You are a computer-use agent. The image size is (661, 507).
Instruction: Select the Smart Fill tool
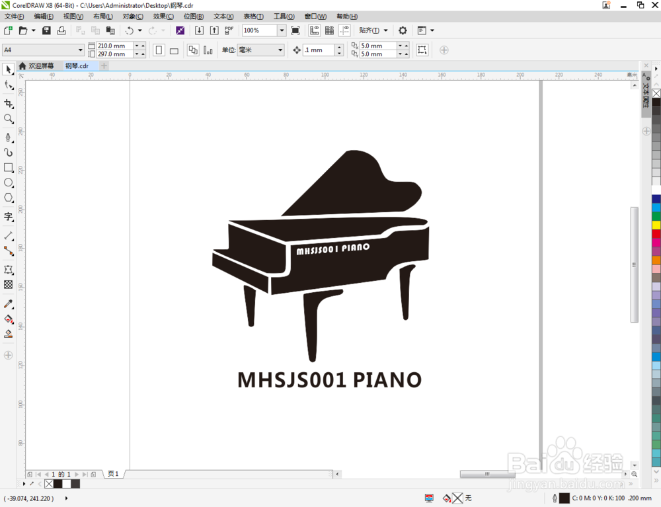pyautogui.click(x=8, y=334)
